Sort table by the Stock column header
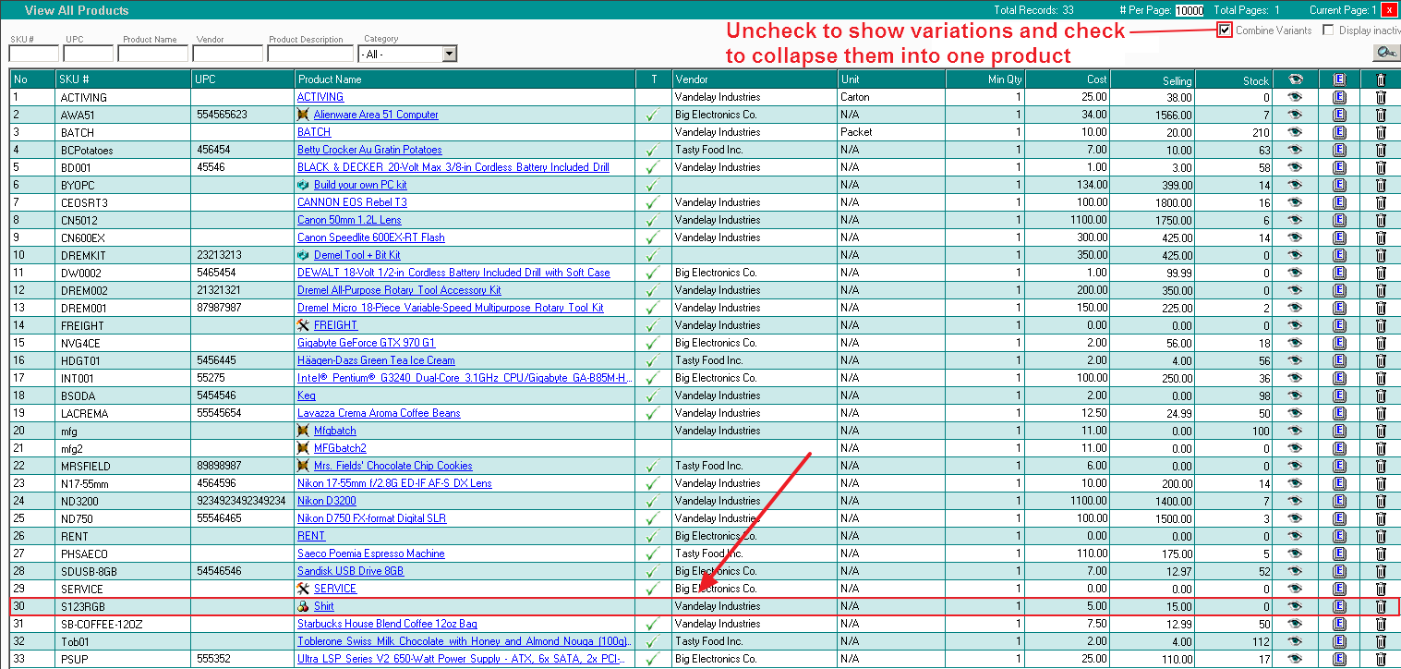 coord(1255,80)
